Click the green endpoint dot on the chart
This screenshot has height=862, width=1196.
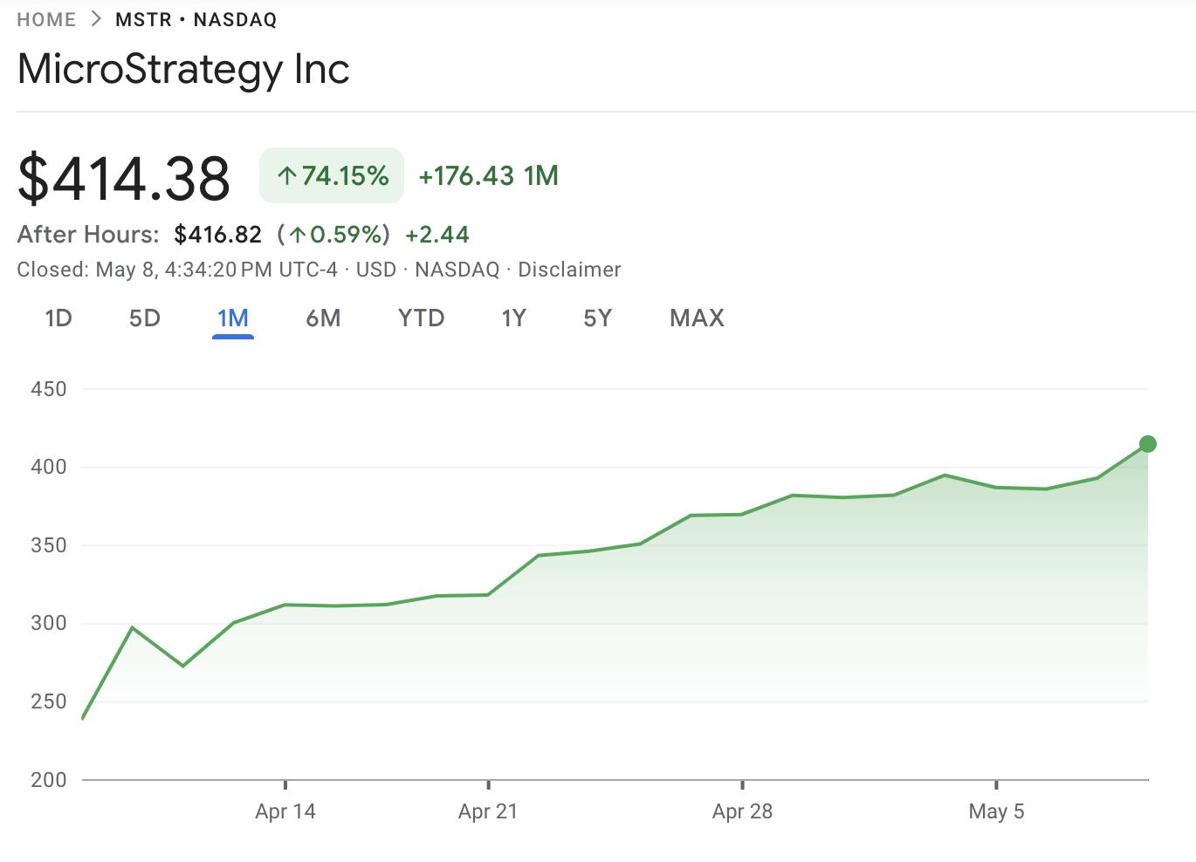(1146, 444)
